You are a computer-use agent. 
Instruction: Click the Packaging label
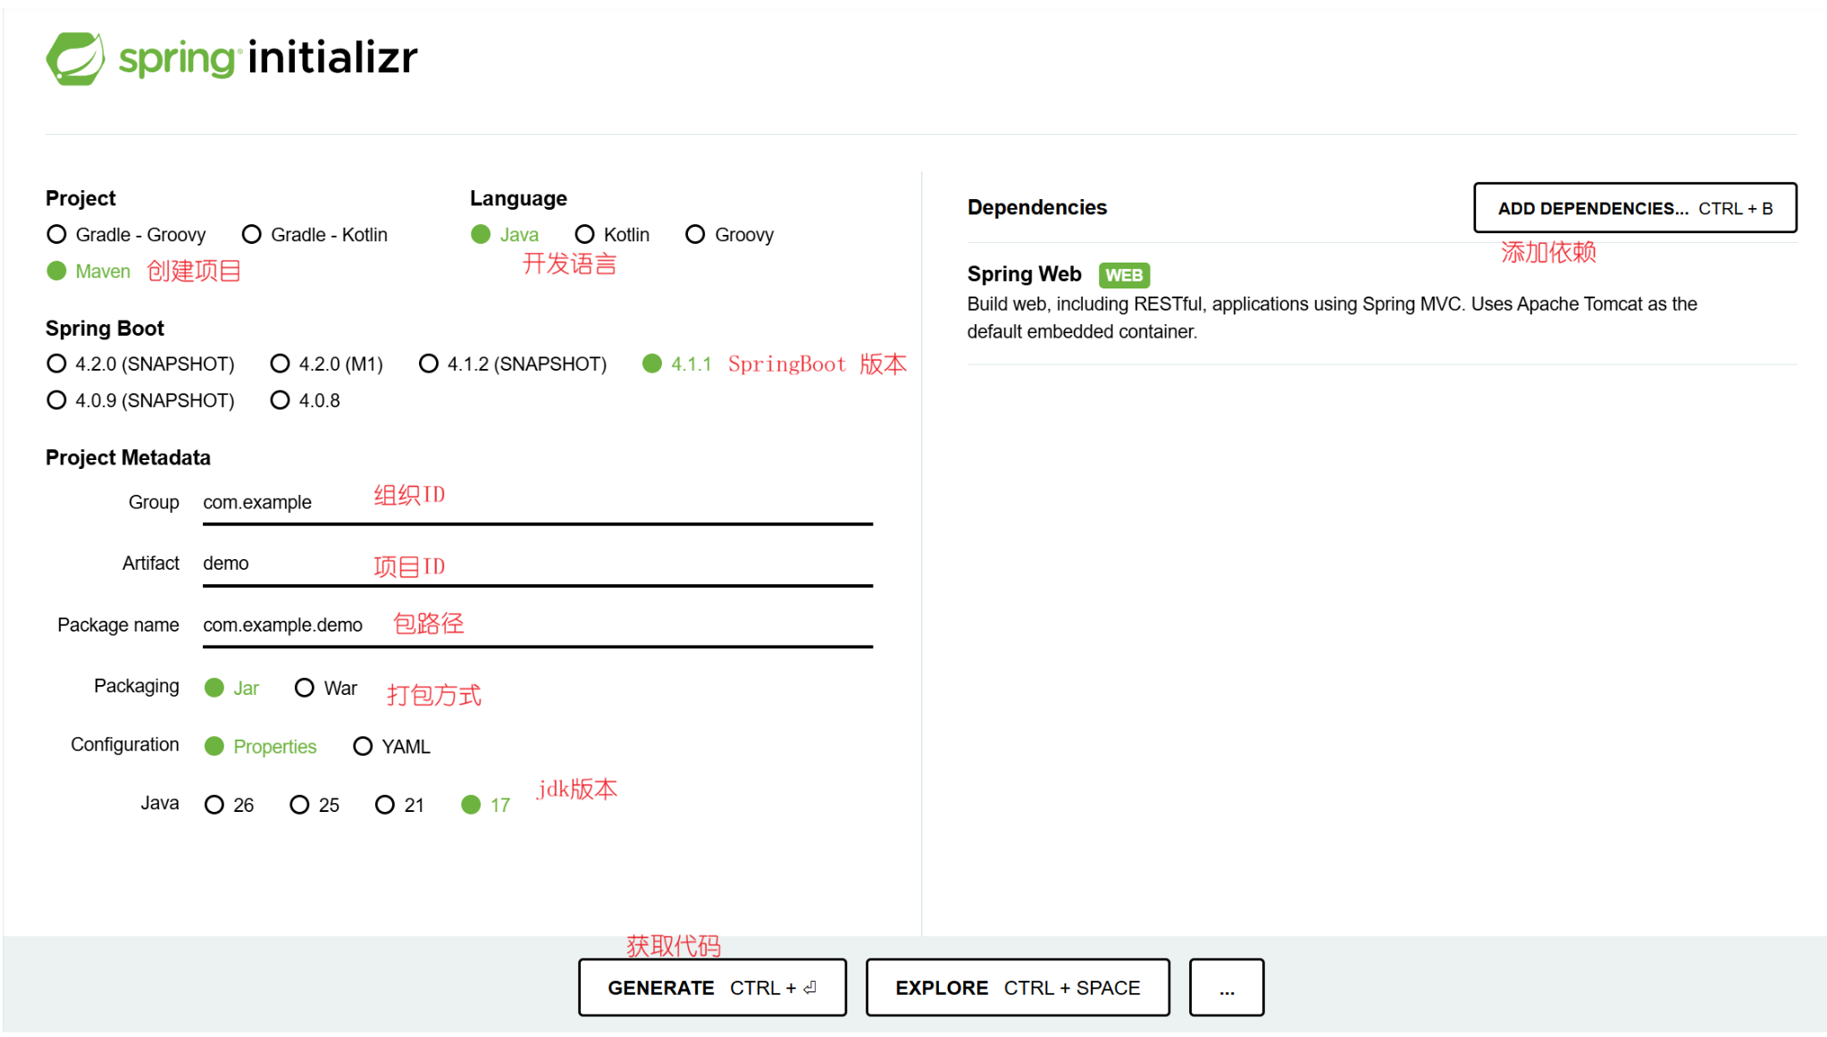click(137, 686)
